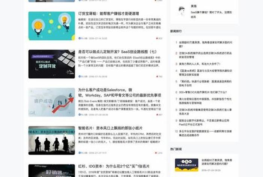Open the Salesforce, Workday, SAP customer success article

click(119, 93)
